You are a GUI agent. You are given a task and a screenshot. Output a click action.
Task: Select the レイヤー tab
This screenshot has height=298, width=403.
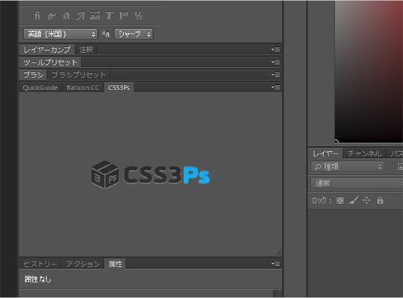tap(325, 153)
